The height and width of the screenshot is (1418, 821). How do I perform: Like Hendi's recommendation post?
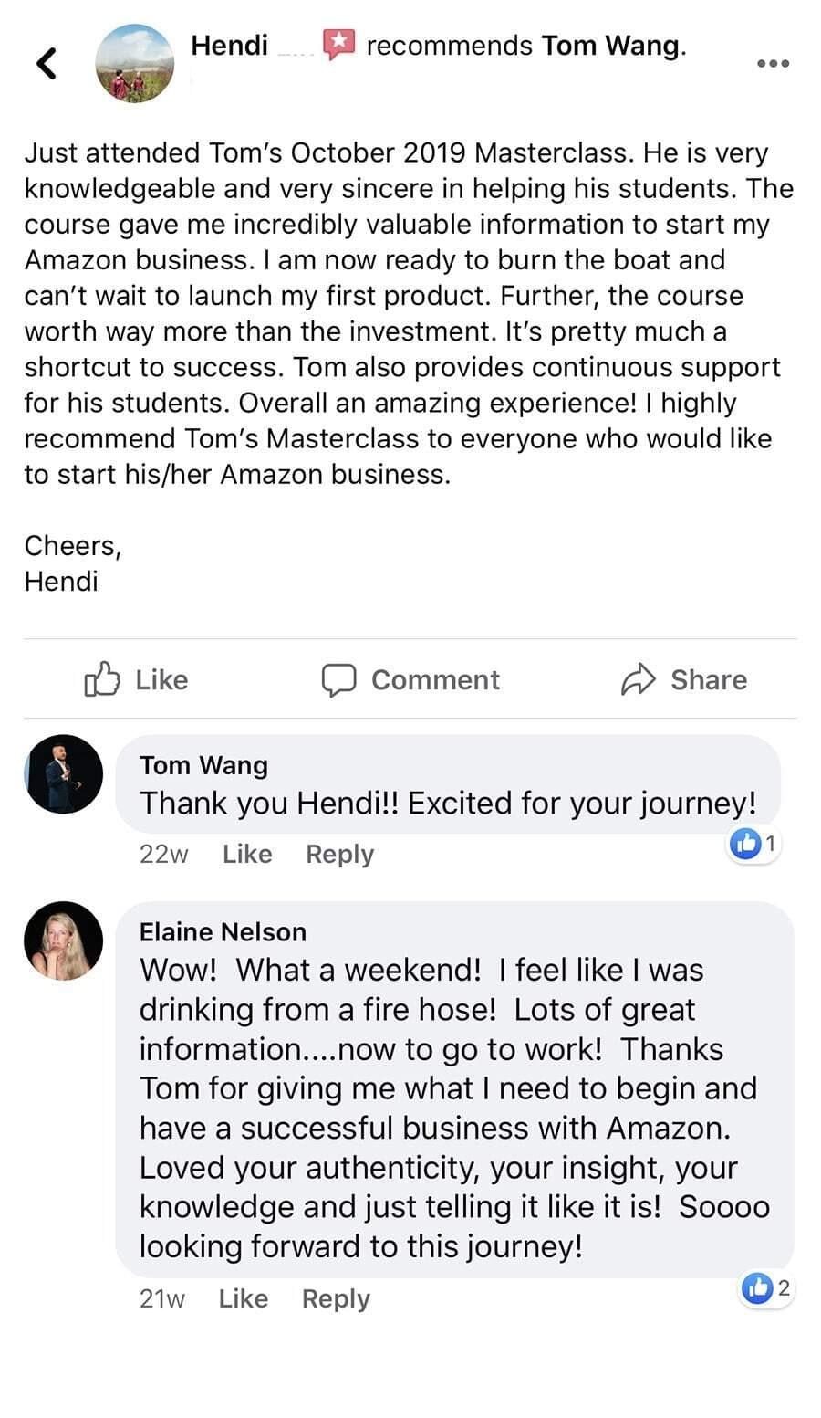(x=136, y=679)
